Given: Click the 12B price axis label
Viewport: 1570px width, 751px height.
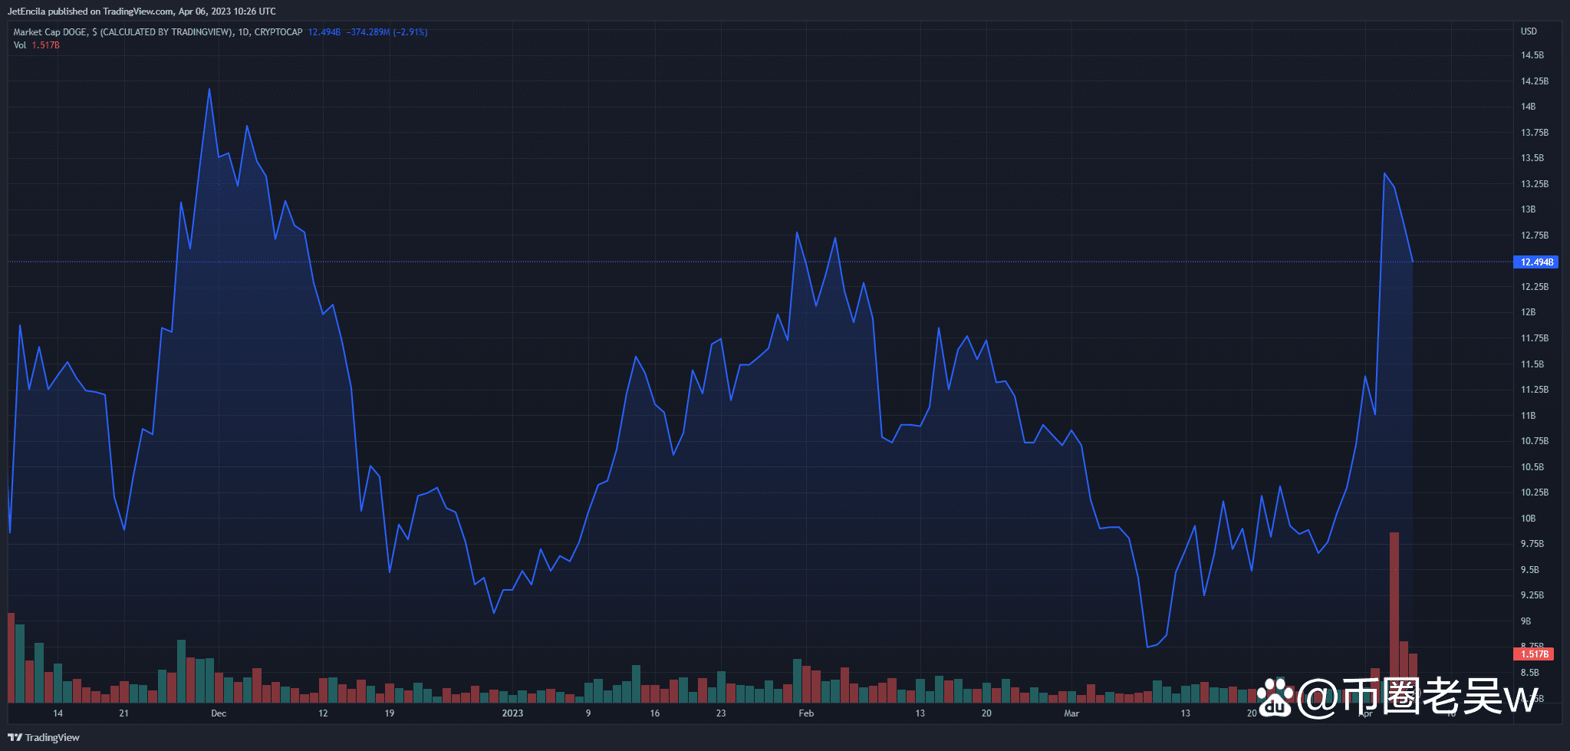Looking at the screenshot, I should click(x=1529, y=312).
